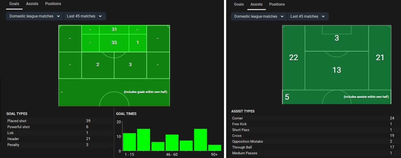Click goal zone showing 33 goals

[114, 43]
